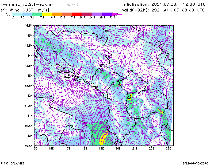Screen dimensions: 214x165
Task: Click the 45N latitude label
Action: pyautogui.click(x=30, y=36)
